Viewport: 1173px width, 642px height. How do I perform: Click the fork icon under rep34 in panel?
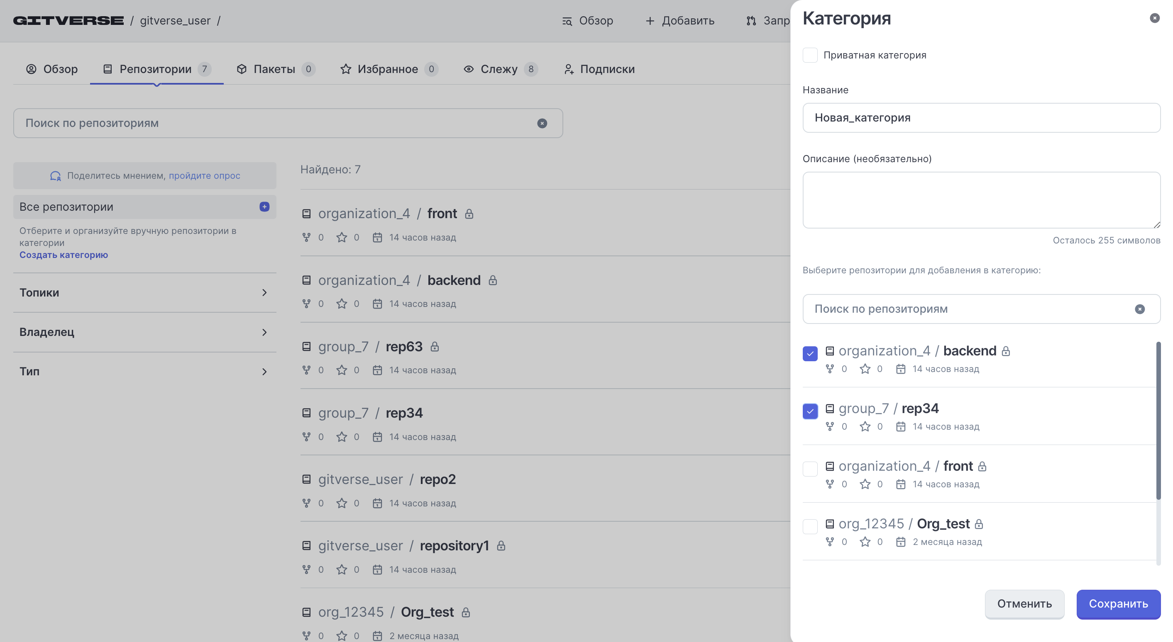[x=830, y=426]
